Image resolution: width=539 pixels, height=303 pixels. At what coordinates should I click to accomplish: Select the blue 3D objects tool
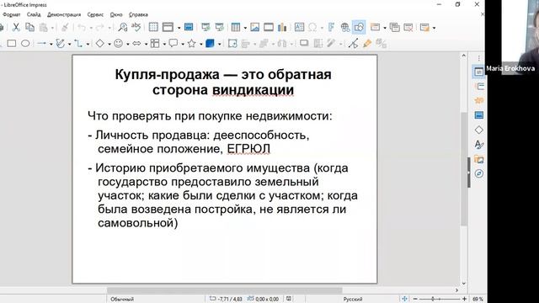[x=210, y=44]
